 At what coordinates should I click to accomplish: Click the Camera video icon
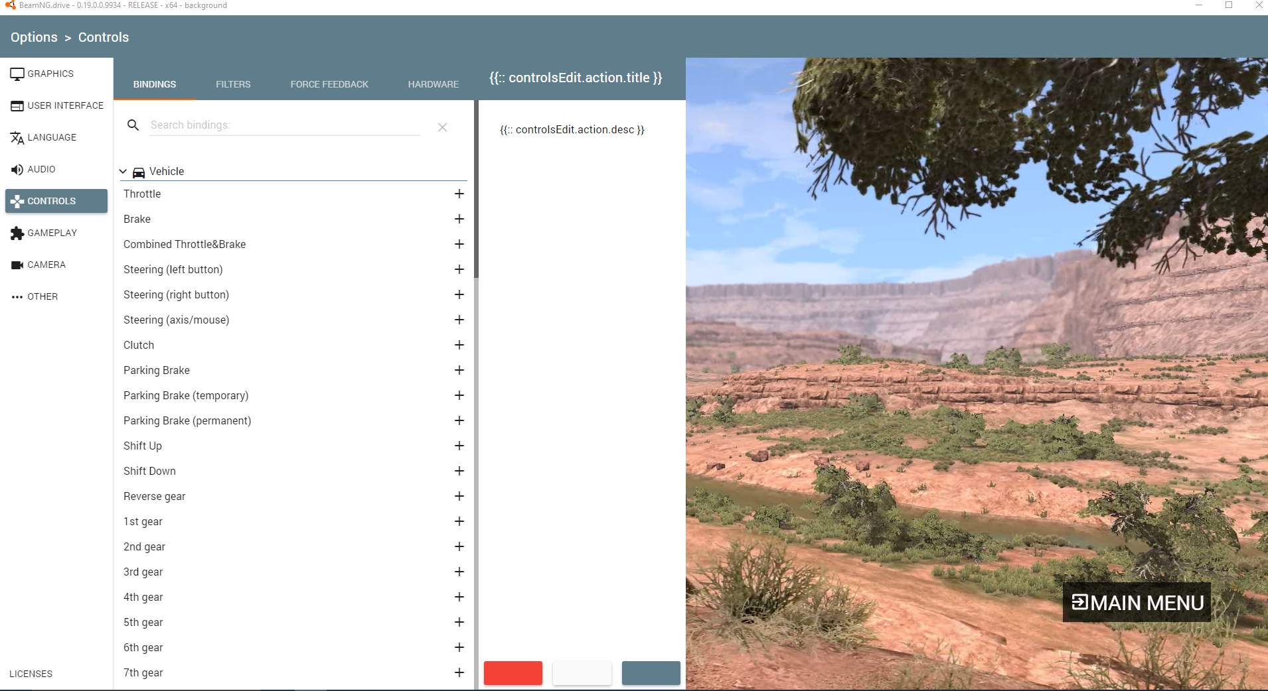tap(17, 265)
